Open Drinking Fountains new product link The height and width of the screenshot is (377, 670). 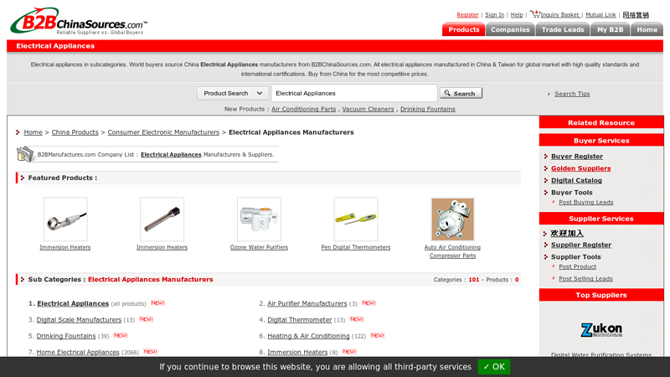pos(428,109)
